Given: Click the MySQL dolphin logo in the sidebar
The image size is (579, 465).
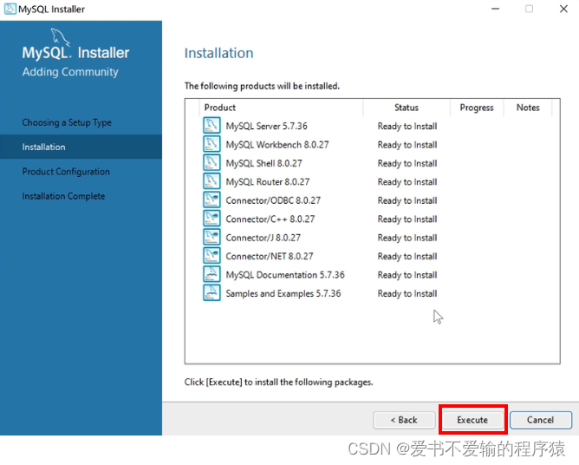Looking at the screenshot, I should pos(60,36).
